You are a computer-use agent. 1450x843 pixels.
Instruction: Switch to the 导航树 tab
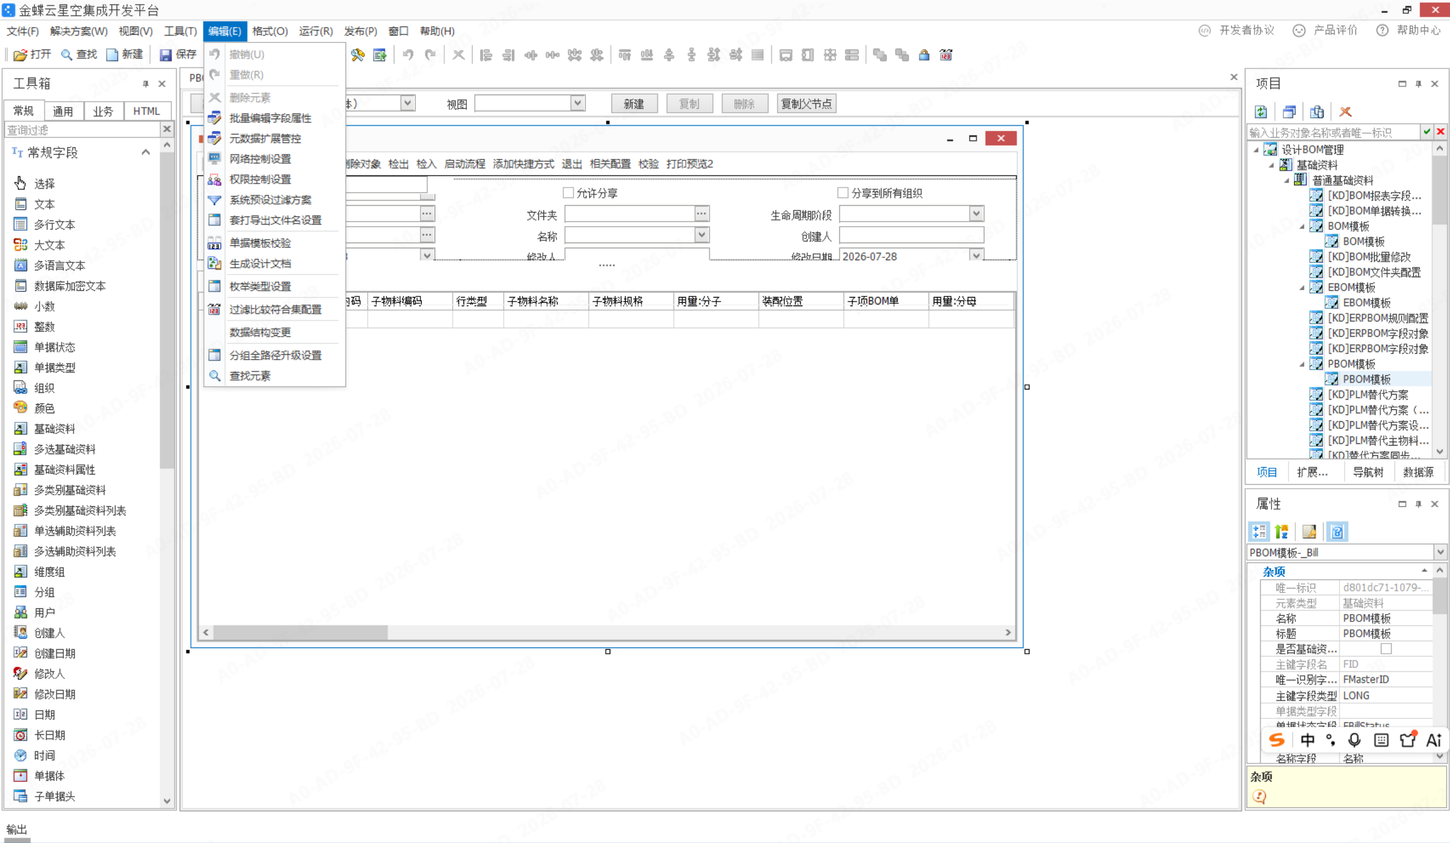[x=1368, y=472]
